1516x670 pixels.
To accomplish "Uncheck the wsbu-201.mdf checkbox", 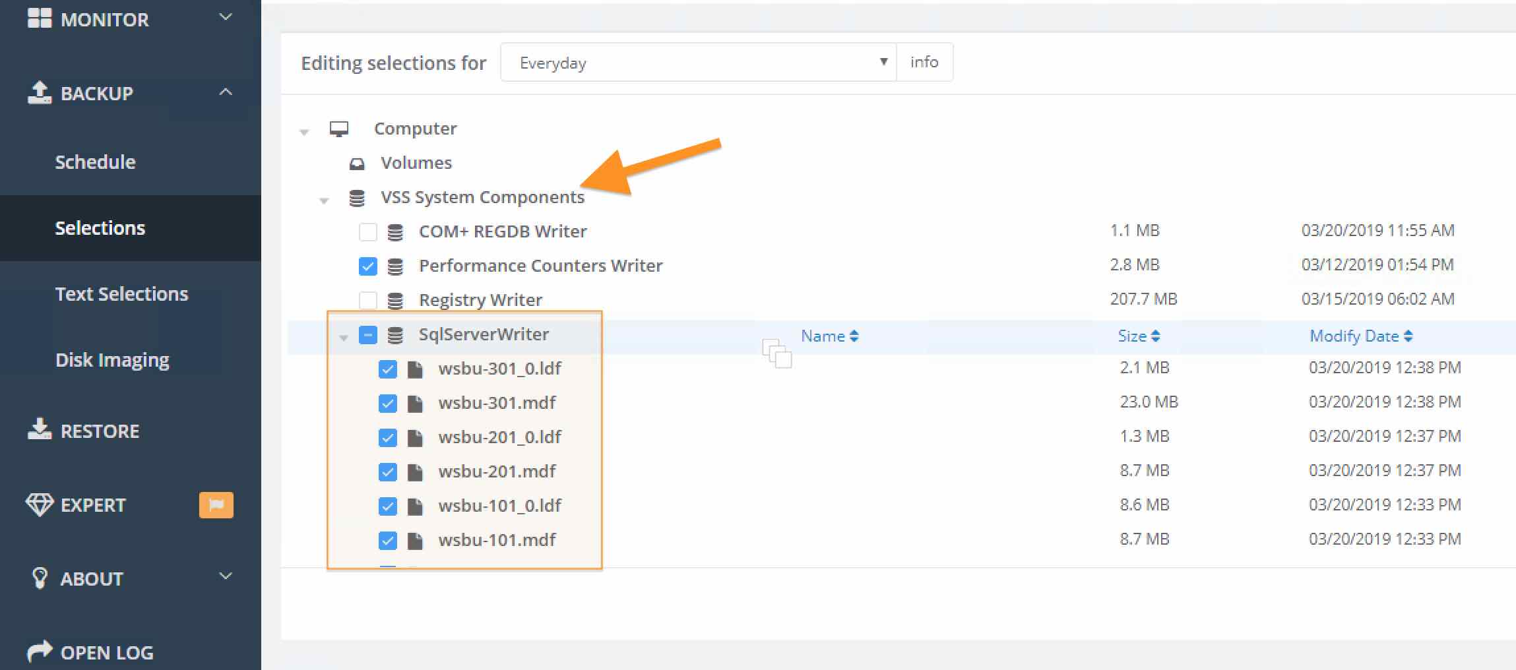I will click(388, 472).
